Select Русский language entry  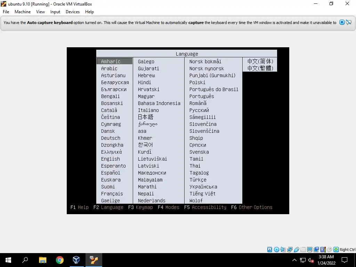199,110
